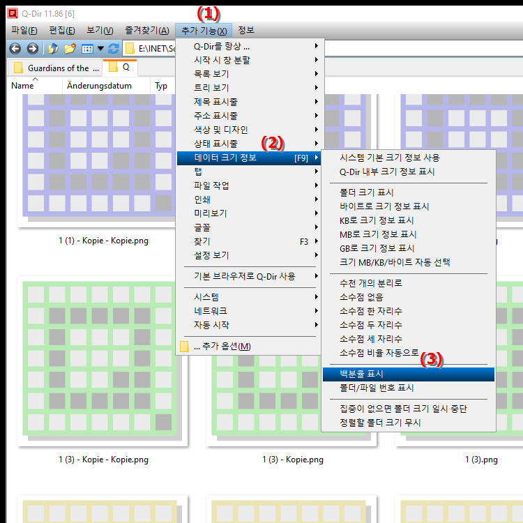
Task: Click the forward navigation arrow icon
Action: pyautogui.click(x=32, y=49)
